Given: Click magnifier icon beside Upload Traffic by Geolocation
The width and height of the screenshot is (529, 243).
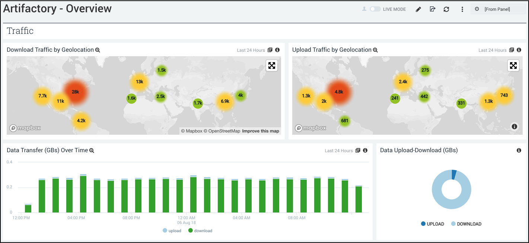Looking at the screenshot, I should 375,50.
